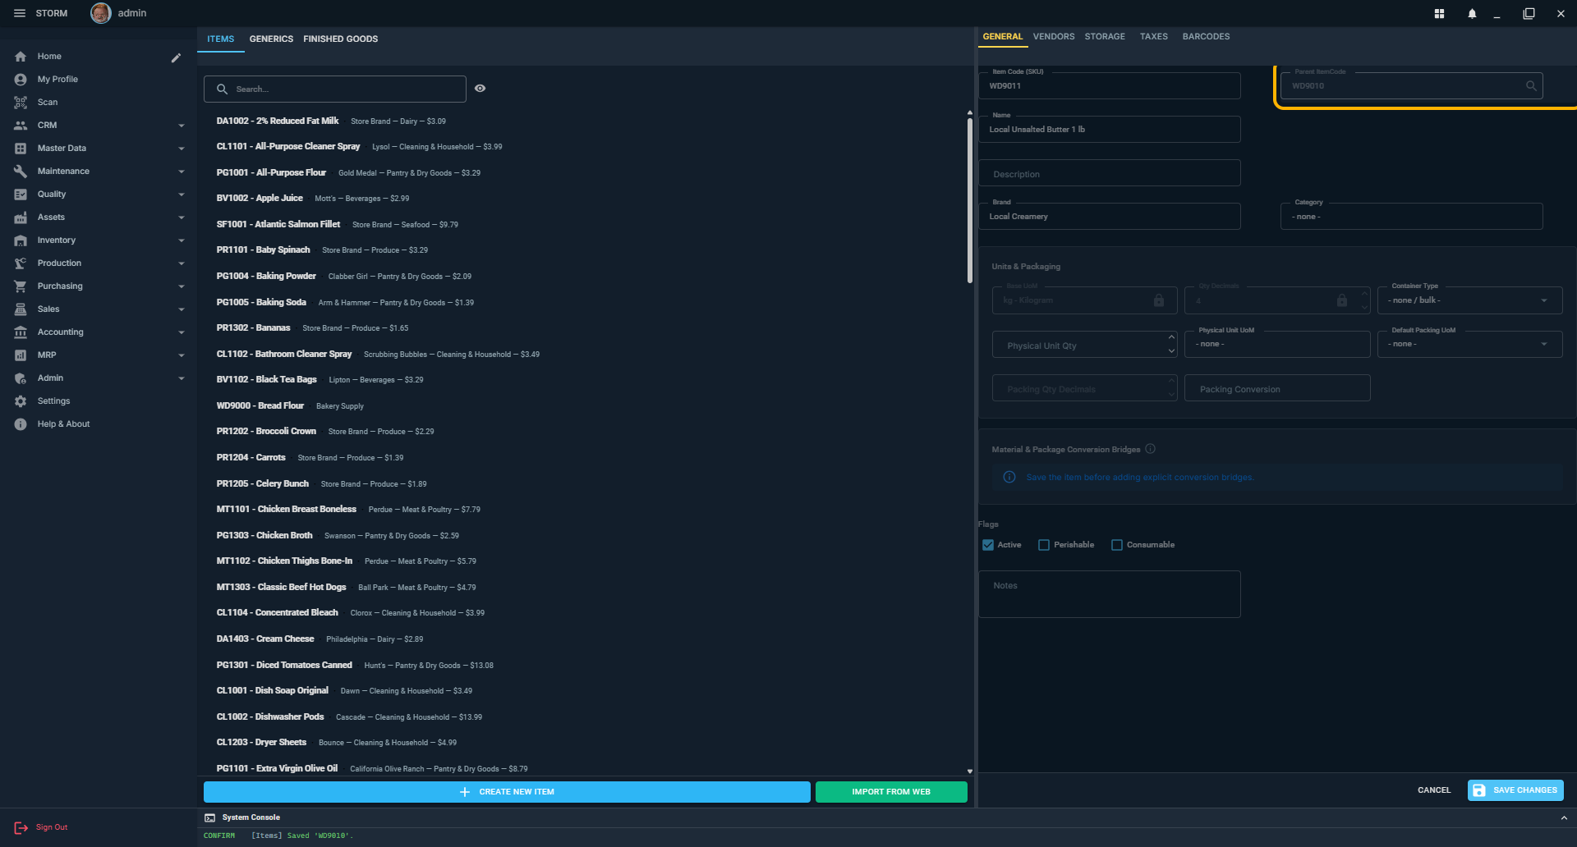
Task: Click the Production sidebar icon
Action: click(x=21, y=263)
